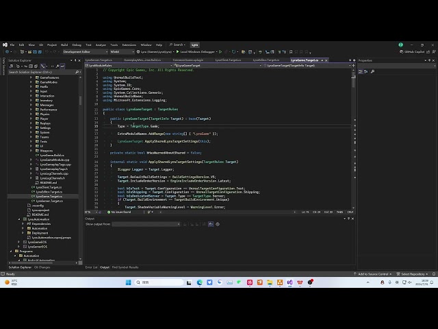Click the GitHub Copilot button

412,52
